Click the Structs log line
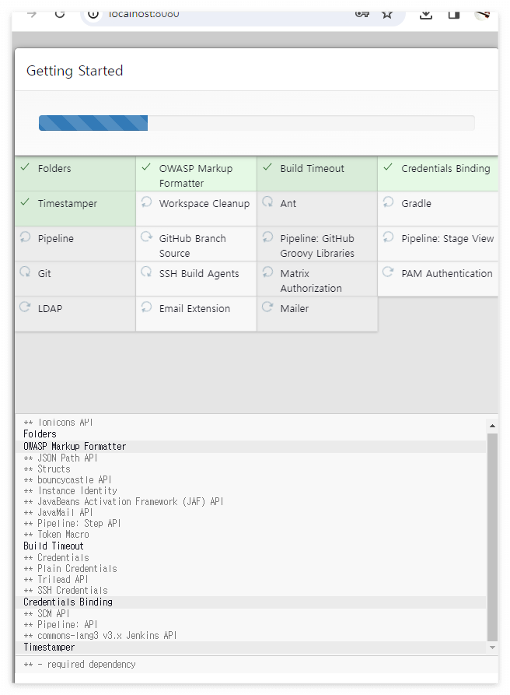The image size is (510, 695). (47, 469)
